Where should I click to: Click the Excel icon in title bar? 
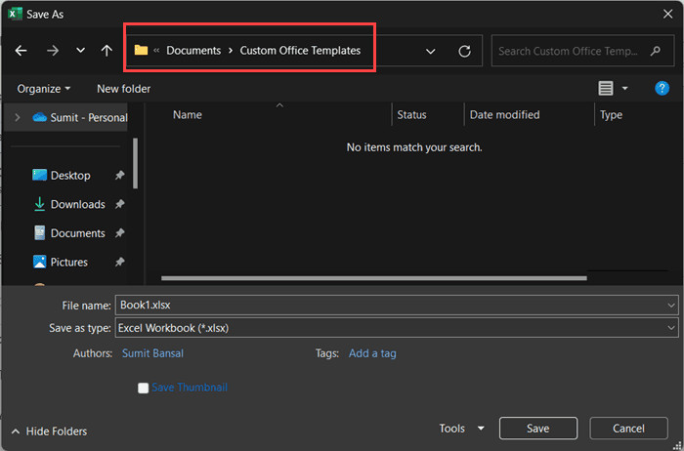[x=15, y=14]
